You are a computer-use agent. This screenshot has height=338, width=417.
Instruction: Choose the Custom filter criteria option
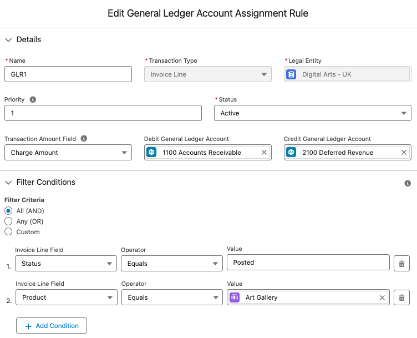pyautogui.click(x=8, y=232)
